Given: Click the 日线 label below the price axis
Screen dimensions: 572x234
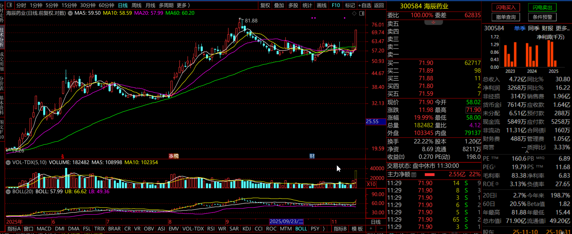Looking at the screenshot, I should pyautogui.click(x=376, y=222).
